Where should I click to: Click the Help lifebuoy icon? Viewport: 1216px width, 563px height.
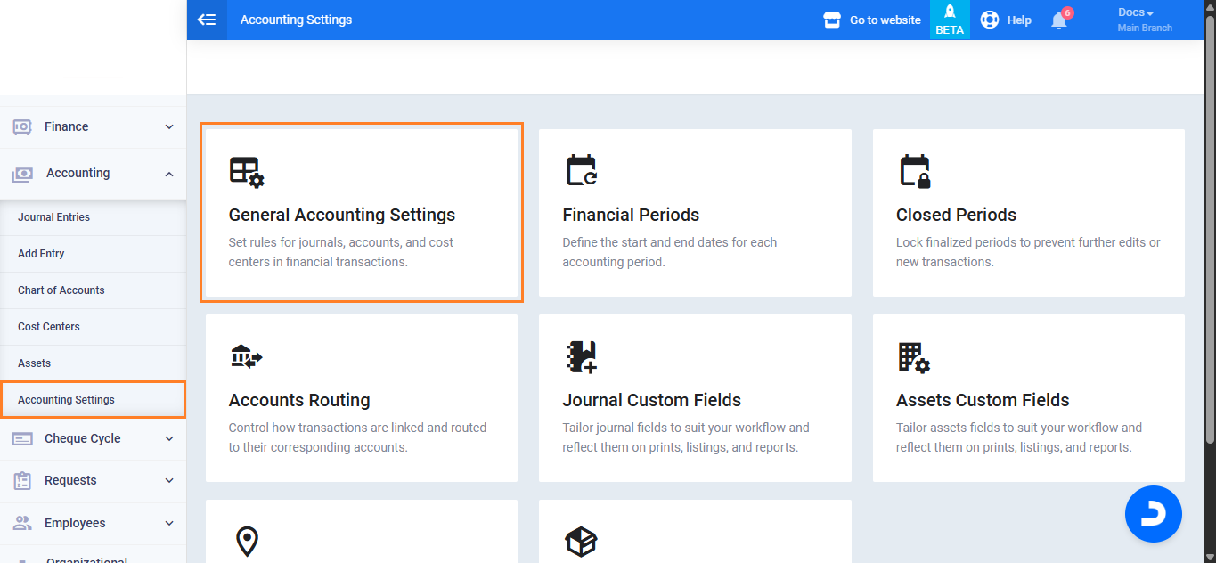pos(989,20)
